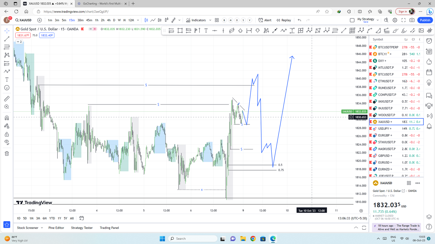
Task: Start bar Replay mode
Action: (284, 20)
